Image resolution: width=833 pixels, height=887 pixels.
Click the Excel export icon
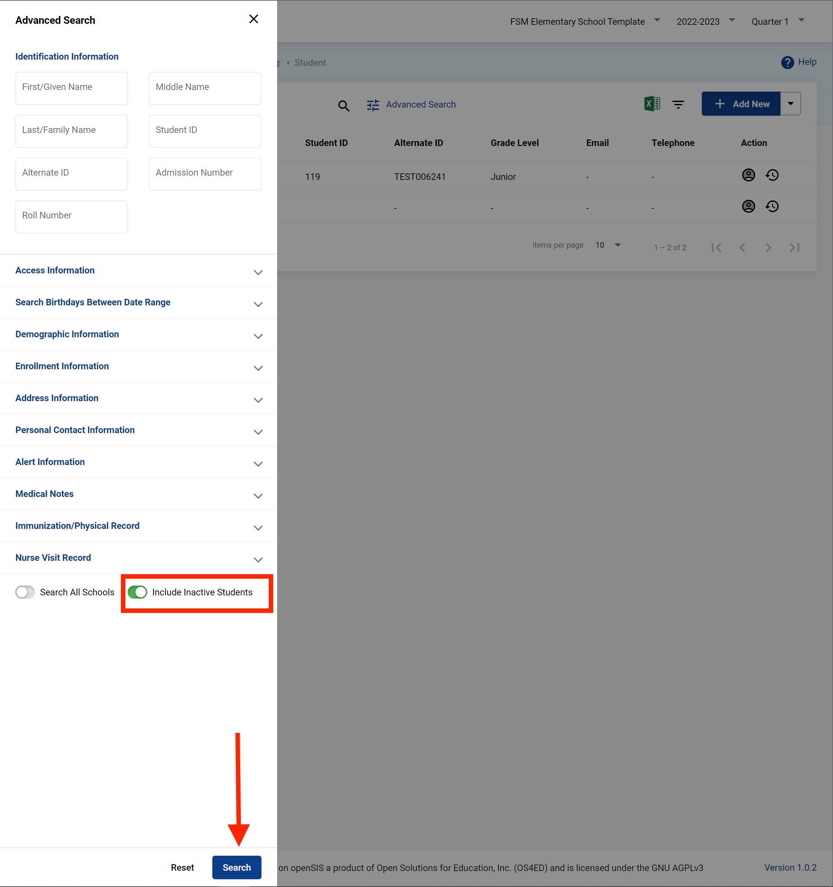tap(652, 104)
